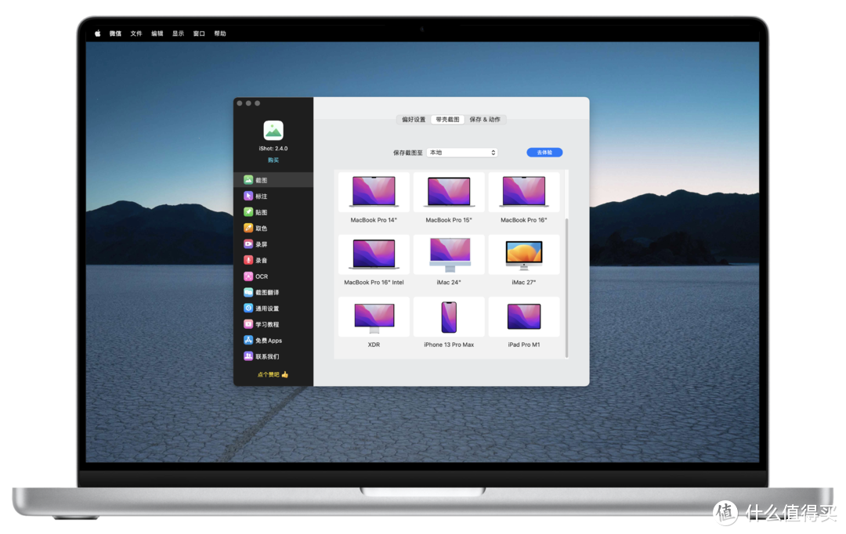Open the 免费 Apps store icon
Viewport: 846px width, 534px height.
(x=248, y=340)
